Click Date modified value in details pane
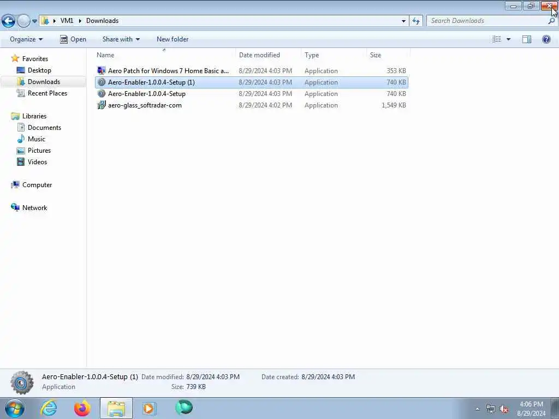This screenshot has width=559, height=419. coord(213,376)
